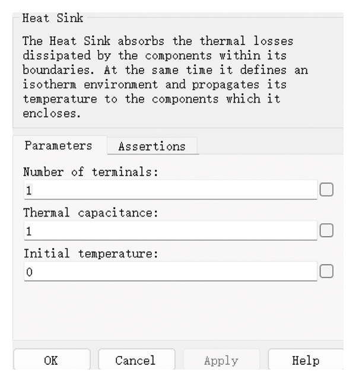
Task: Switch to the Assertions tab
Action: pyautogui.click(x=151, y=146)
